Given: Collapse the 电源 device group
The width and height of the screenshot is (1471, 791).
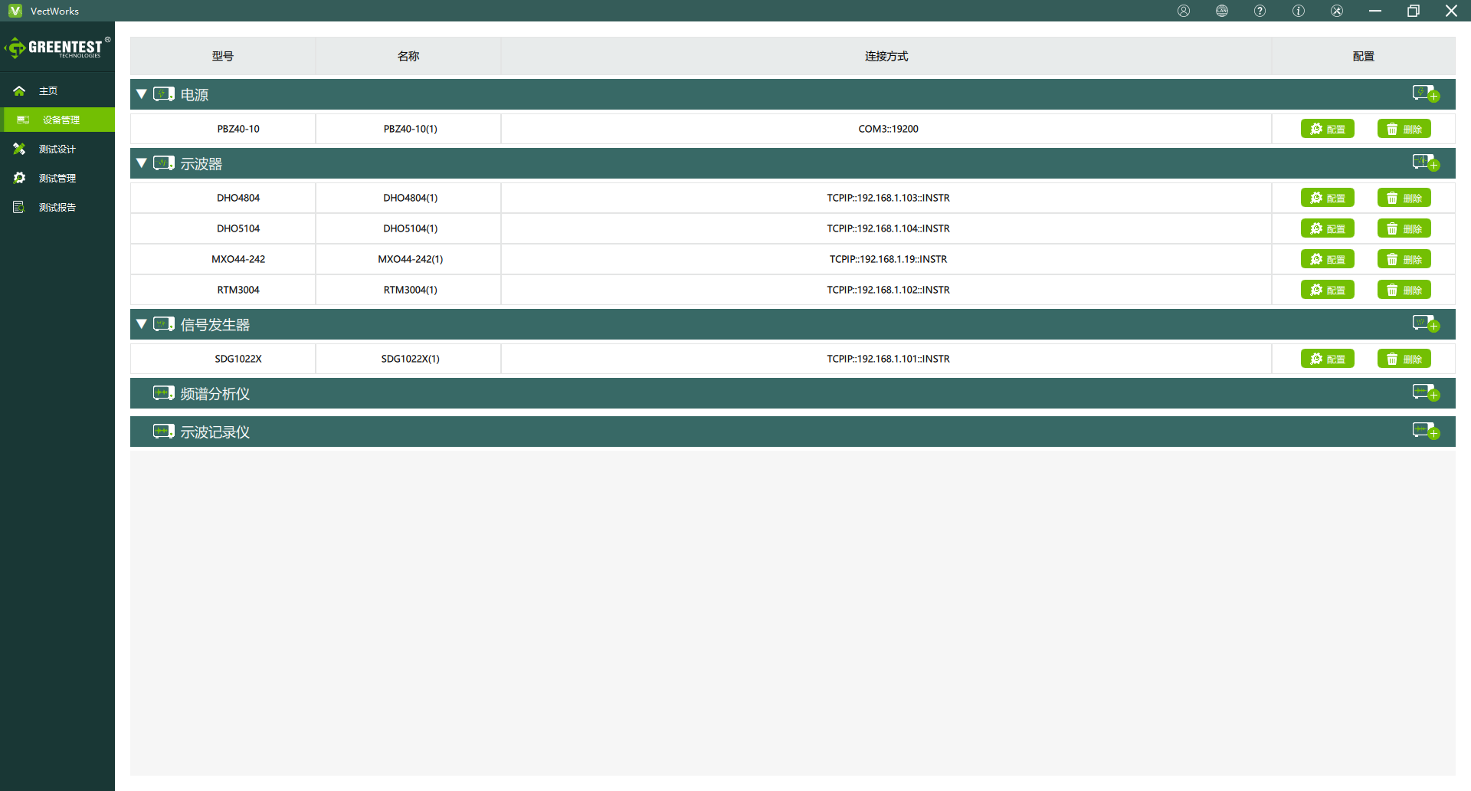Looking at the screenshot, I should point(142,94).
